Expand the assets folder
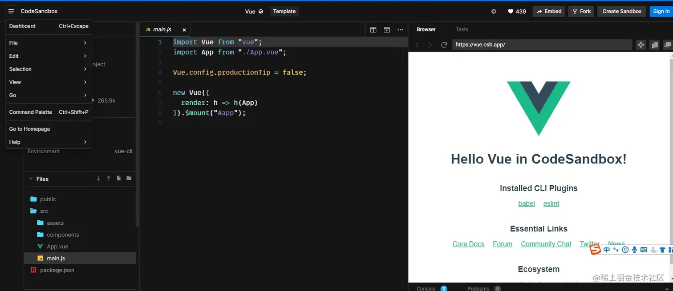The width and height of the screenshot is (673, 291). point(80,223)
